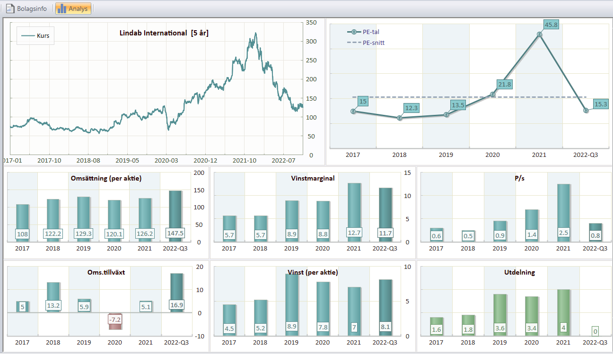The width and height of the screenshot is (613, 354).
Task: Click the Omsättning (per aktie) chart title
Action: [106, 178]
